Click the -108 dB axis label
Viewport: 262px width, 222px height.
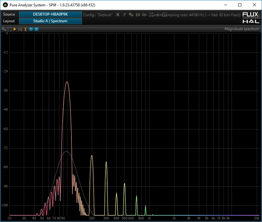tap(4, 205)
